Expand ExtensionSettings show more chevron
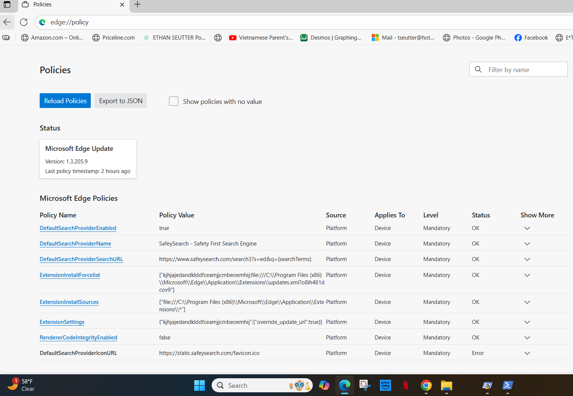 click(x=527, y=322)
